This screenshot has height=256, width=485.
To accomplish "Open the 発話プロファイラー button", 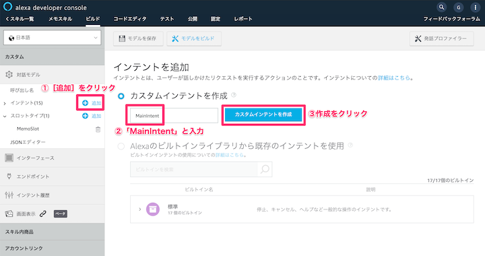I will coord(442,38).
